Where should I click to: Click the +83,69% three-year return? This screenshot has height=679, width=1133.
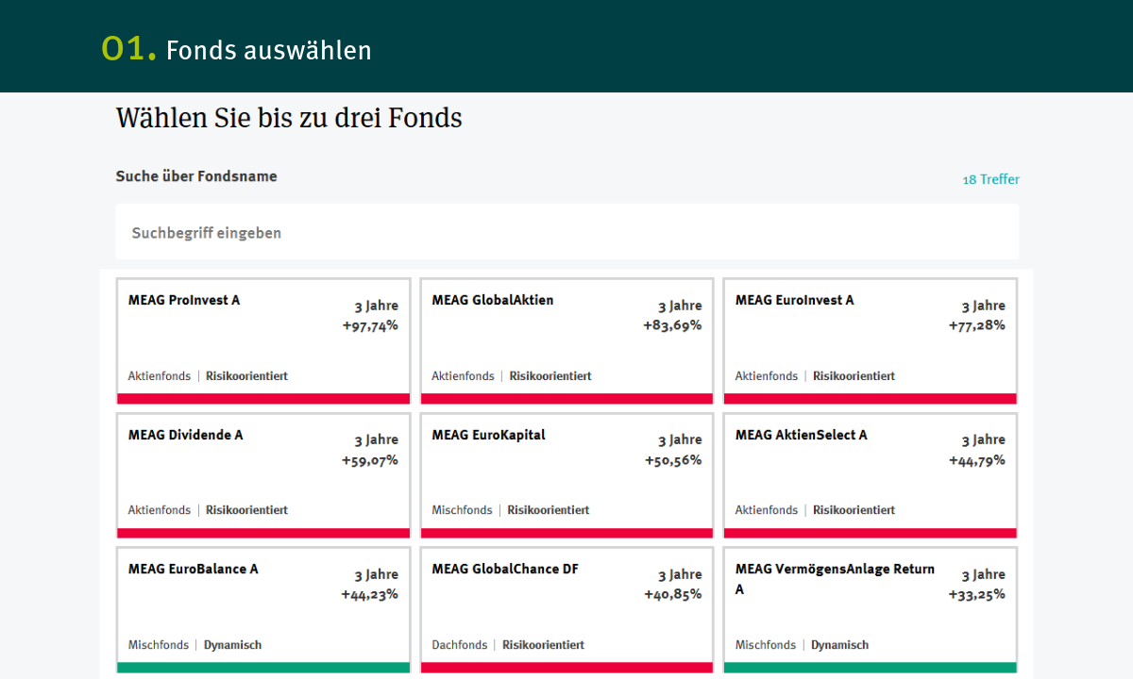point(673,325)
